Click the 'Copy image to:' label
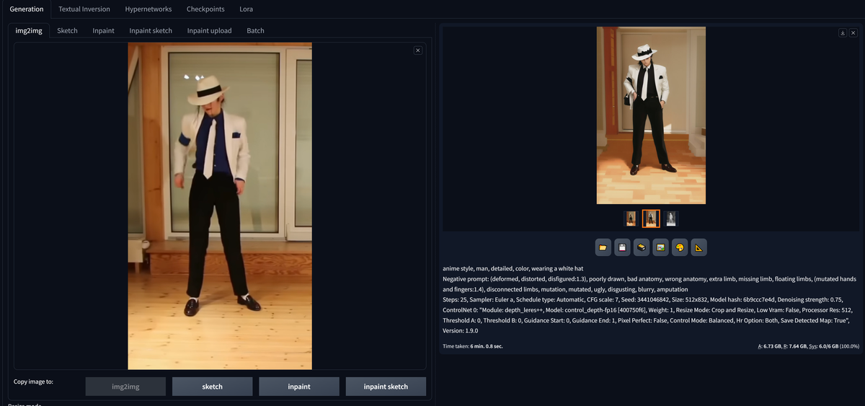The width and height of the screenshot is (865, 406). pyautogui.click(x=33, y=381)
